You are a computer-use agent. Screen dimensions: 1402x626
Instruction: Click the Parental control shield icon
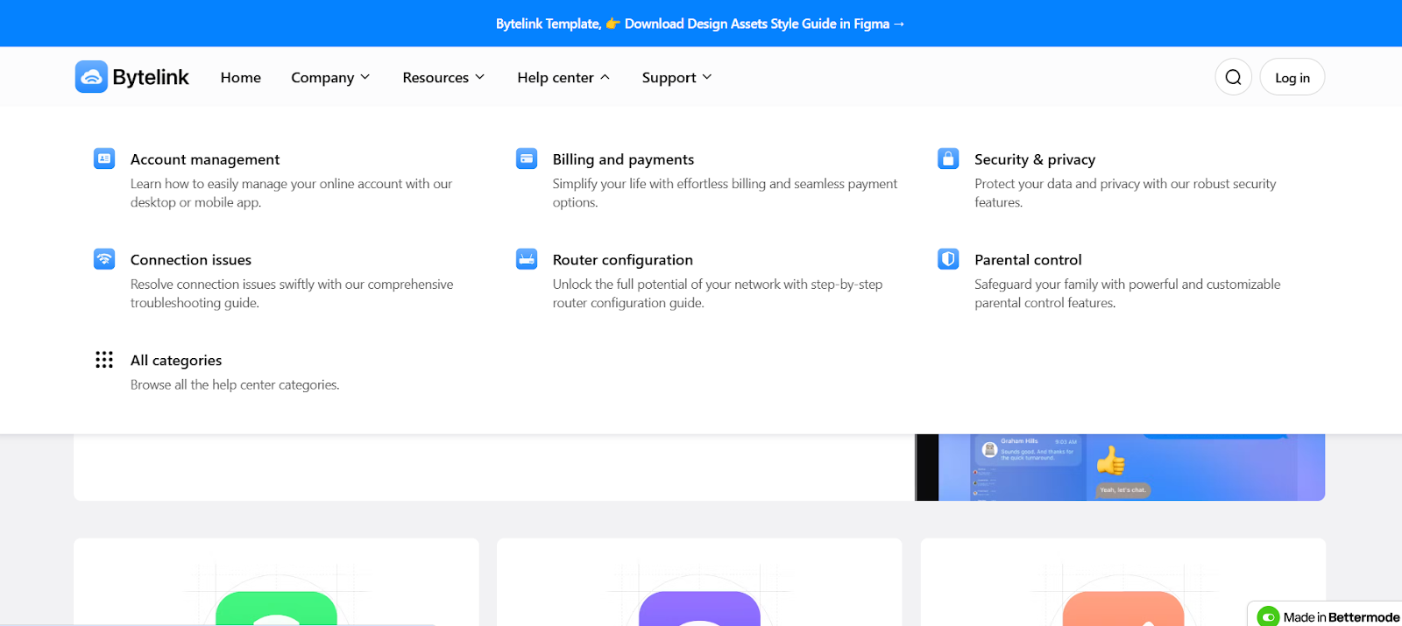(948, 259)
